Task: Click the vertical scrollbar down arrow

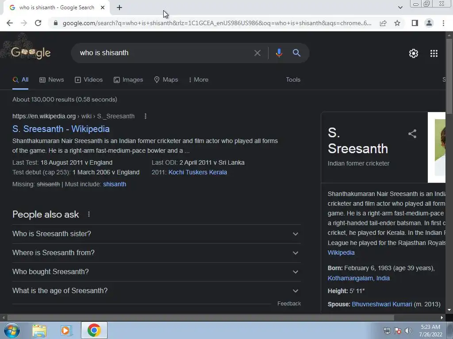Action: coord(449,310)
